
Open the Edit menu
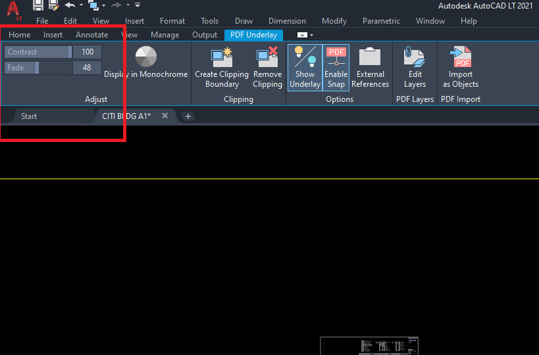70,21
